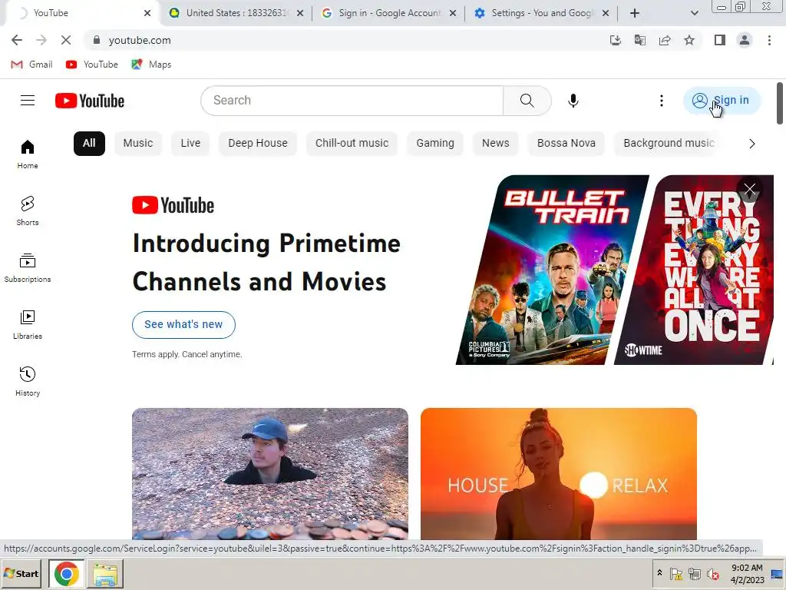786x590 pixels.
Task: Open the Chrome profile avatar
Action: coord(745,40)
